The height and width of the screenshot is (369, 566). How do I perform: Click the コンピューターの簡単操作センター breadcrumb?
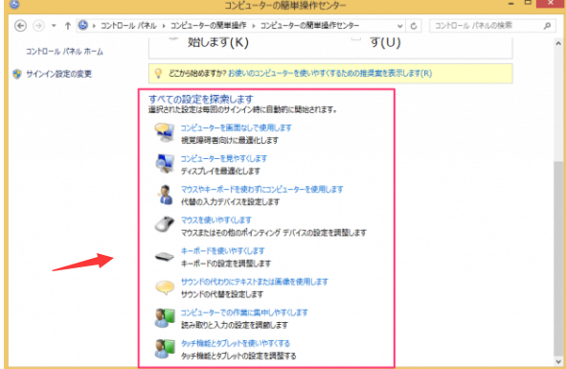click(x=309, y=26)
